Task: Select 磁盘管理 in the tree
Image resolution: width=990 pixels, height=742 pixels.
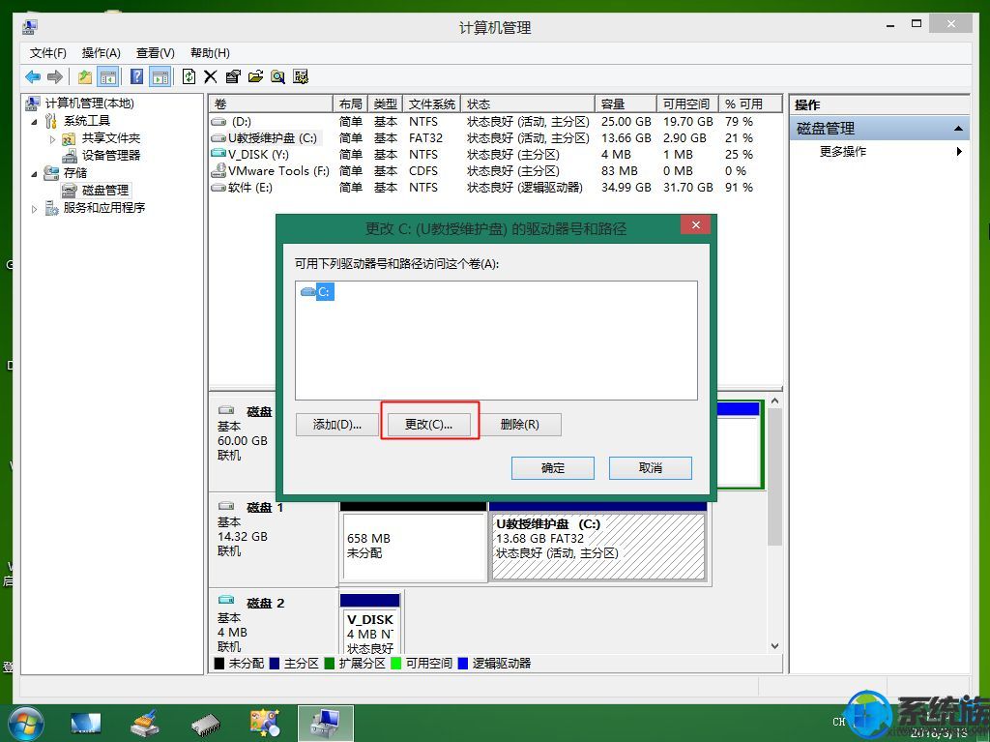Action: click(x=105, y=191)
